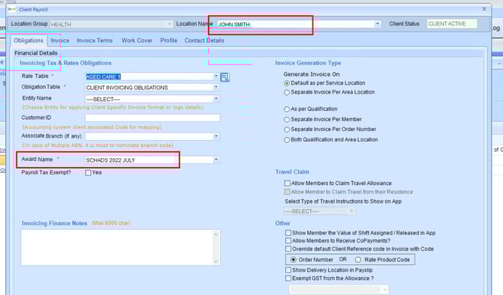Screen dimensions: 503x295
Task: Click the Customer ID input field
Action: pyautogui.click(x=152, y=118)
